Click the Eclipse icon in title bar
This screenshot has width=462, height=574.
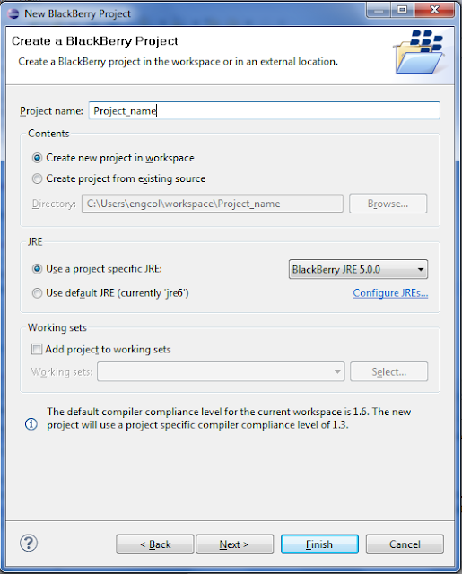(13, 13)
